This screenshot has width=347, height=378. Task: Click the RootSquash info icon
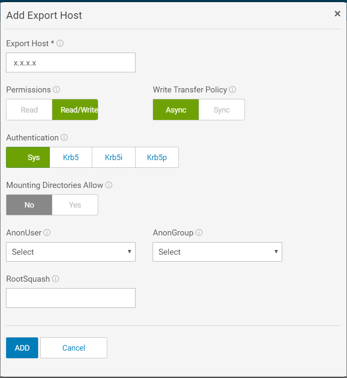coord(55,279)
